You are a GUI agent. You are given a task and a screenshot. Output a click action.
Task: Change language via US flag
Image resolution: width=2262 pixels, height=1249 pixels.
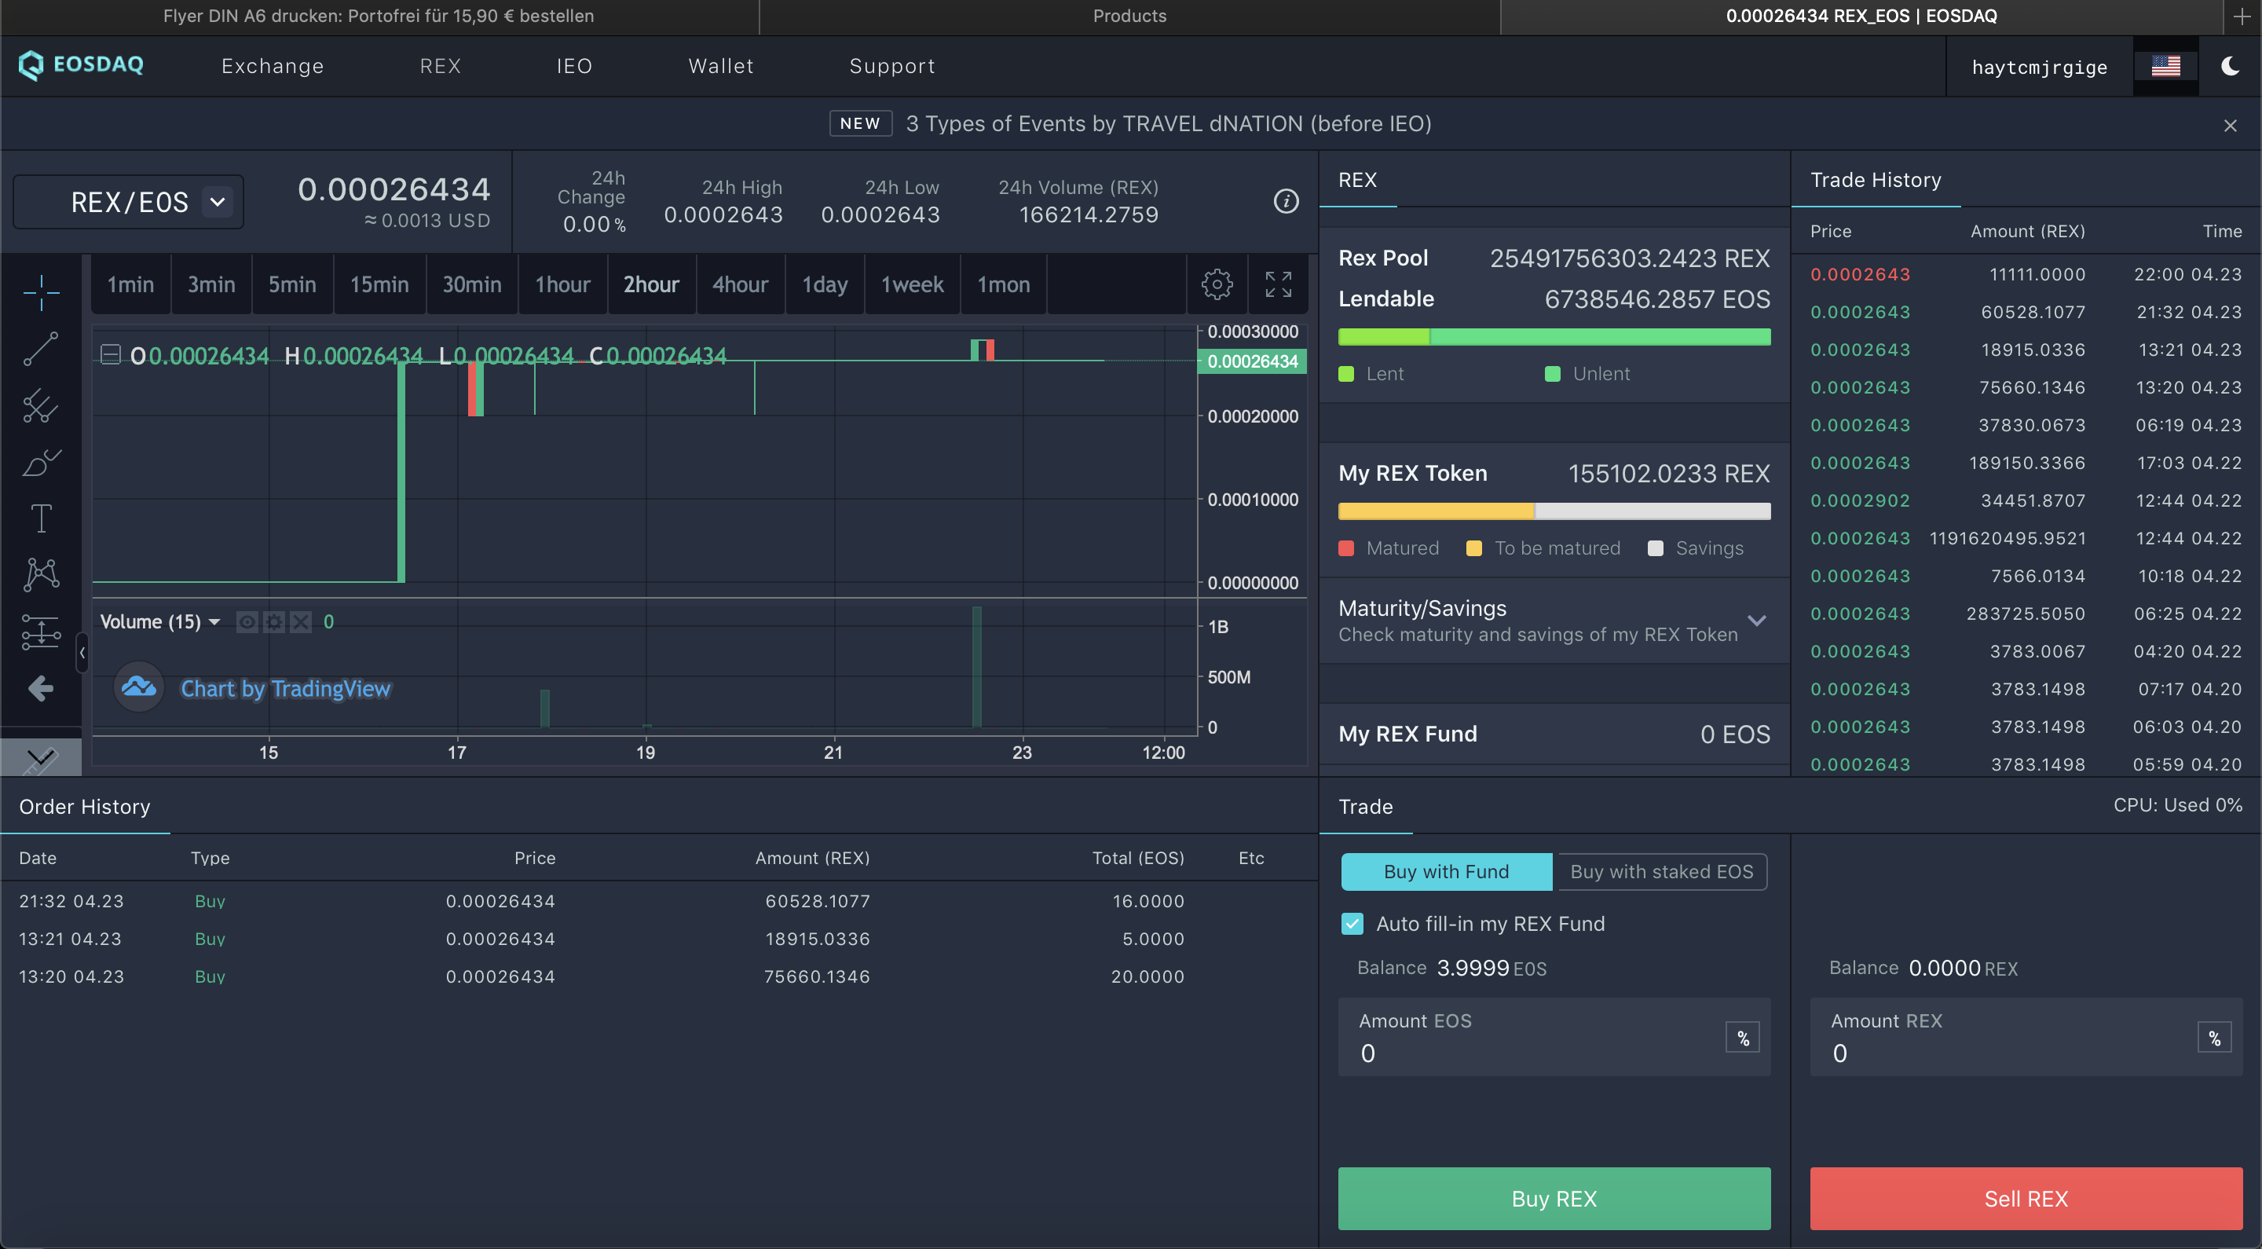pyautogui.click(x=2165, y=66)
